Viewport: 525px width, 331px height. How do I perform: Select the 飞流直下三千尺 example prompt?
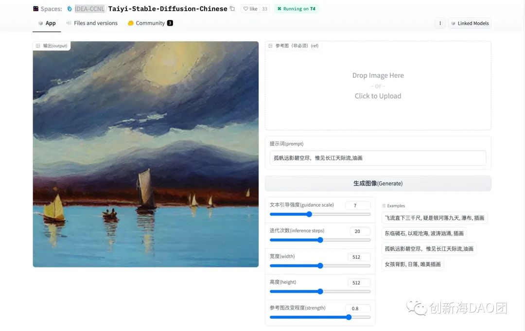click(434, 218)
